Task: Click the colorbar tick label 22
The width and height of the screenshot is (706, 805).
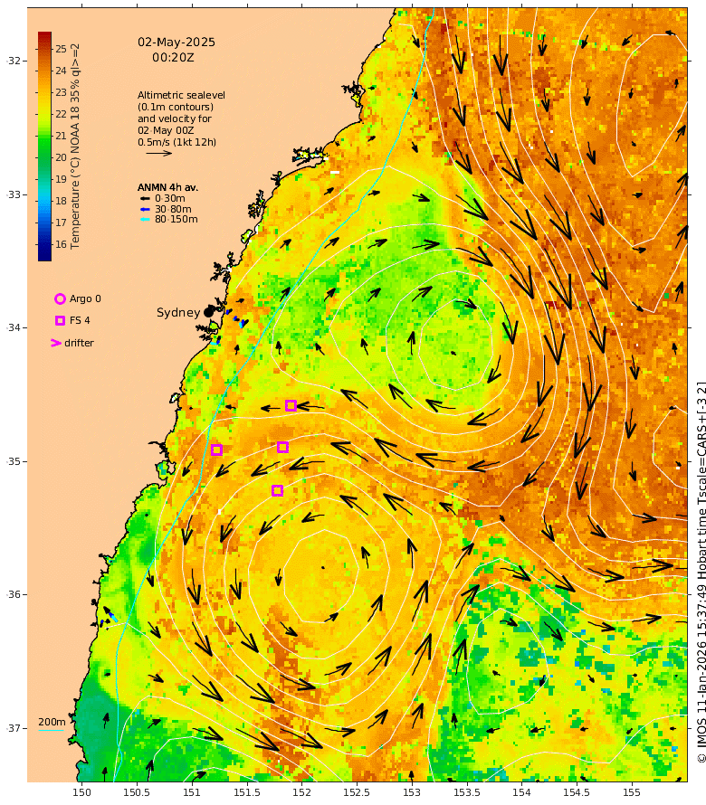Action: (x=62, y=114)
